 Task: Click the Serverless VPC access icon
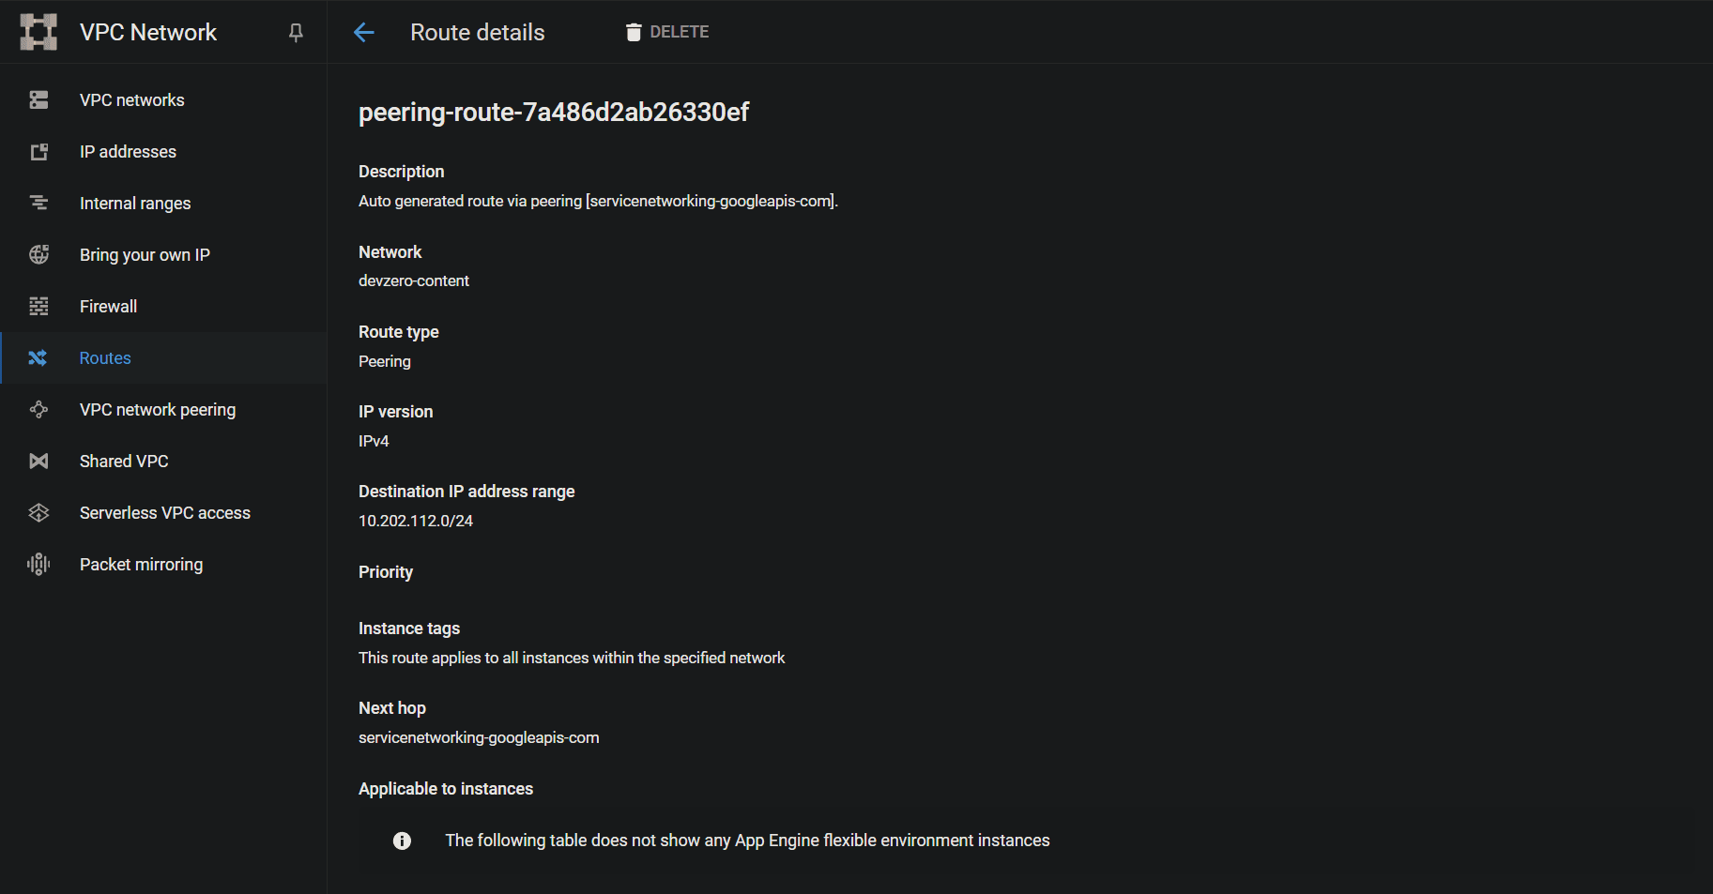(38, 513)
